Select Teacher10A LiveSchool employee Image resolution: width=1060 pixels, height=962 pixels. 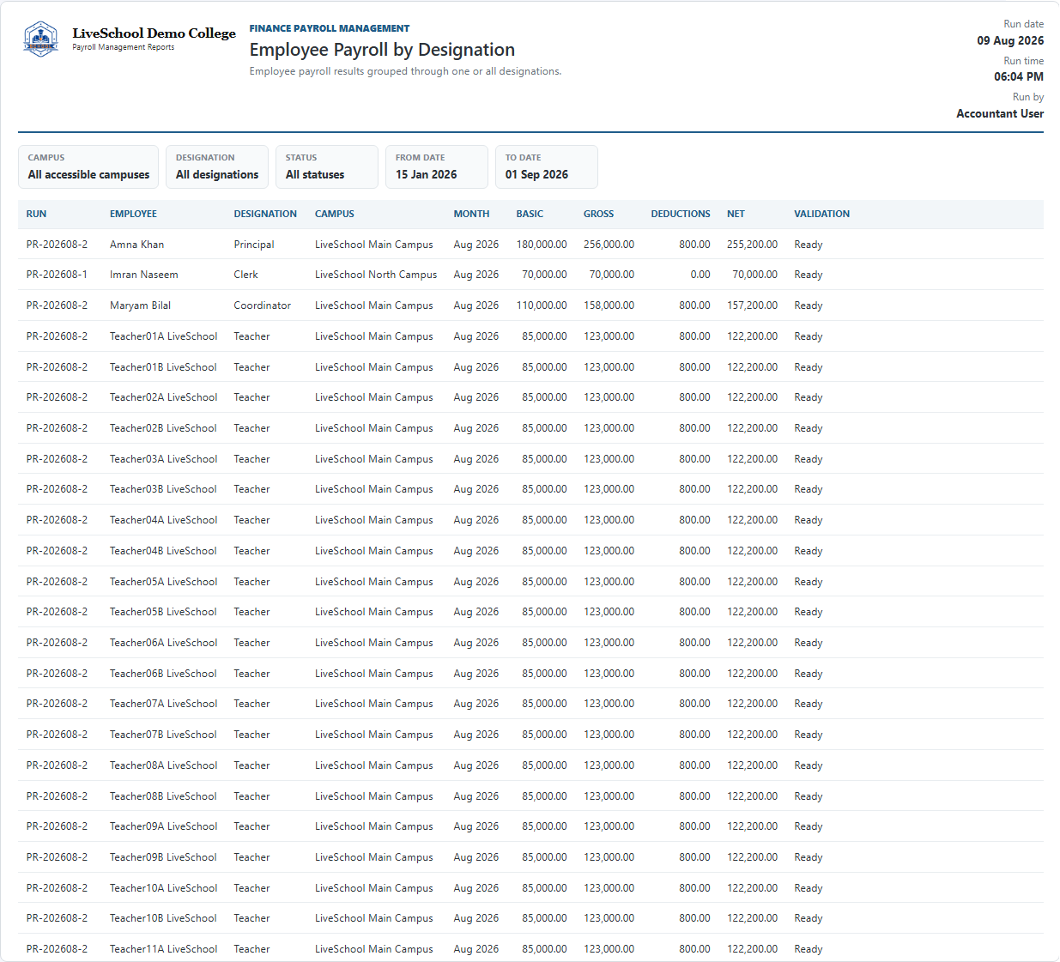coord(163,888)
